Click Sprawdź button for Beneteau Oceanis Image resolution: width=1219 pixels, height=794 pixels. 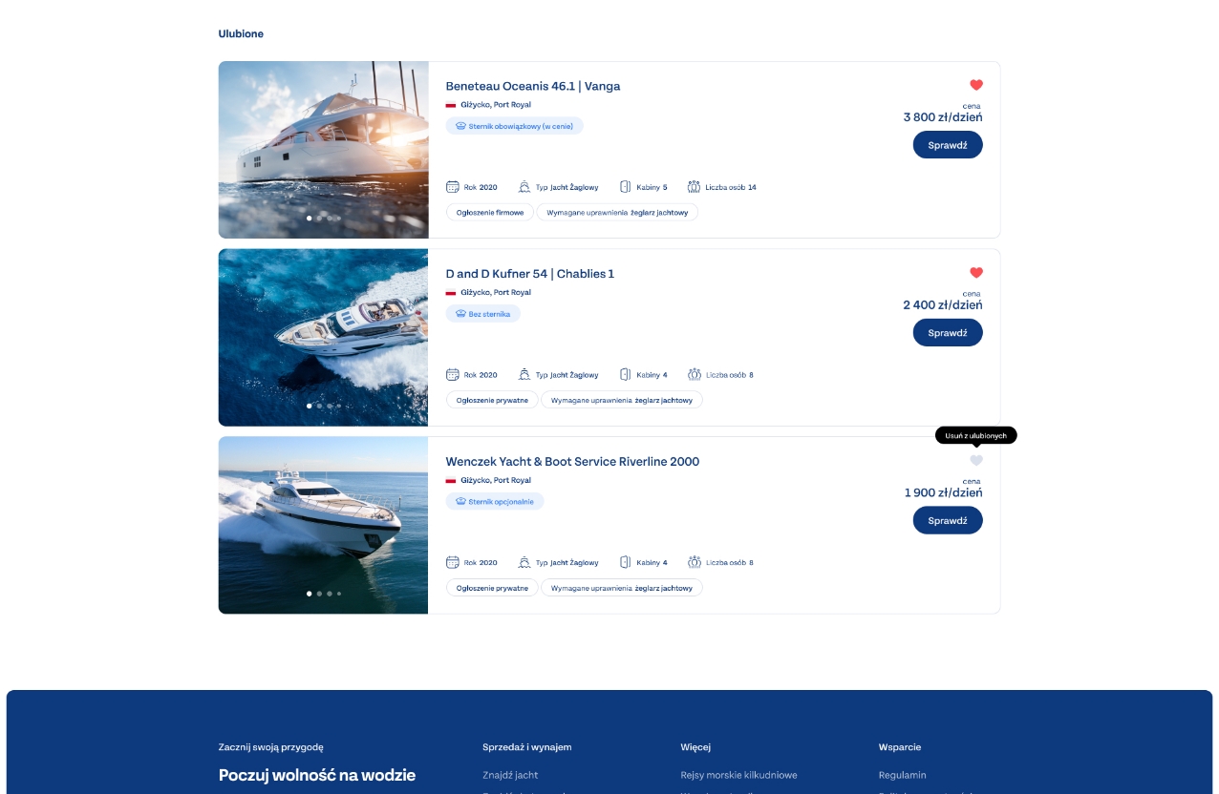[948, 145]
